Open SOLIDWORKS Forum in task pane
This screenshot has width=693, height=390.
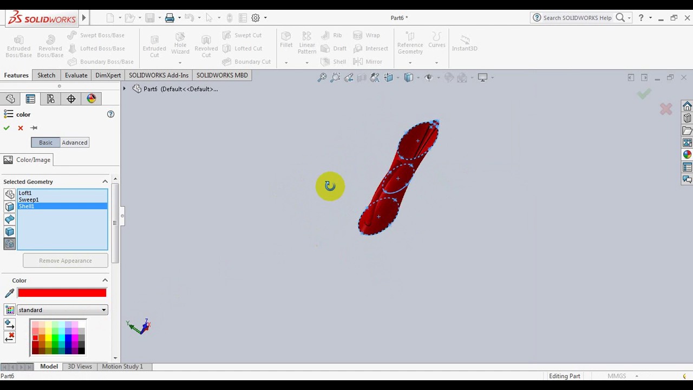(687, 179)
